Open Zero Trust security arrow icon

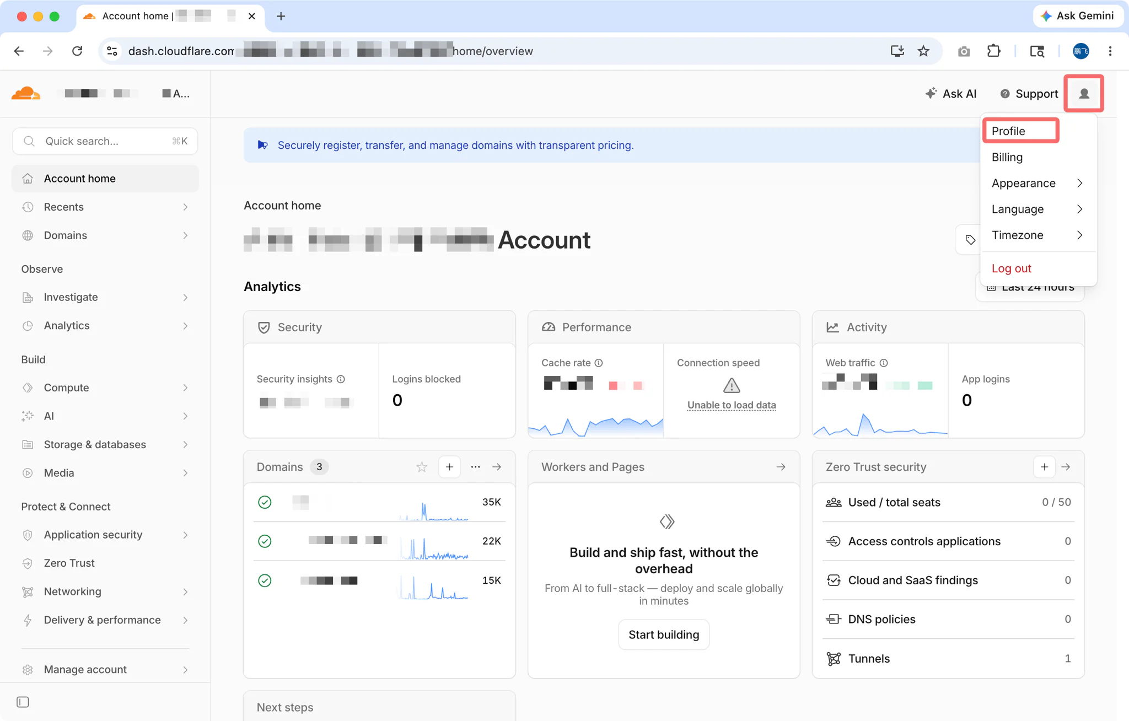click(1066, 467)
